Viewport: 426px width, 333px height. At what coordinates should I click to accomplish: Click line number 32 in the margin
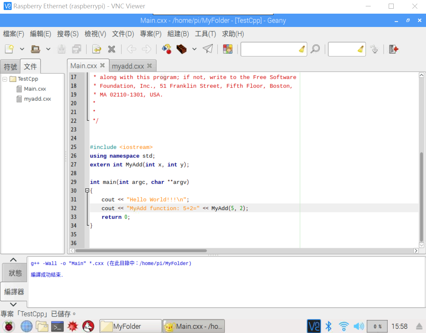tap(74, 208)
